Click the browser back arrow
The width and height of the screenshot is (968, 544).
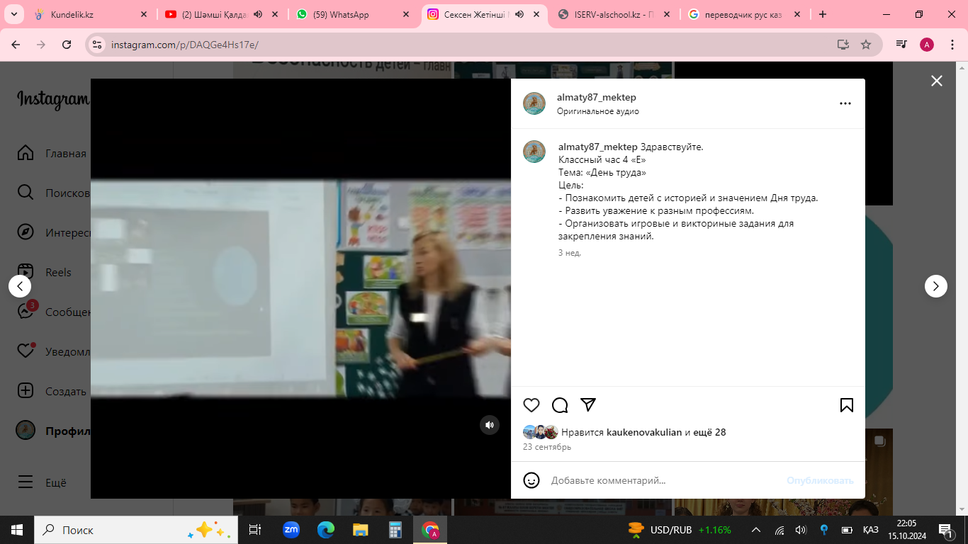16,45
